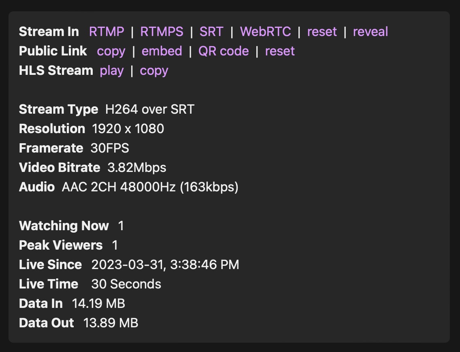
Task: Copy the HLS Stream URL
Action: (154, 71)
